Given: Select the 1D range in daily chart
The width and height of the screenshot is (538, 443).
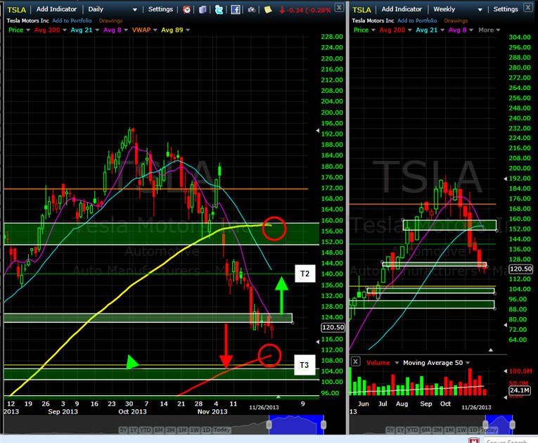Looking at the screenshot, I should (206, 430).
